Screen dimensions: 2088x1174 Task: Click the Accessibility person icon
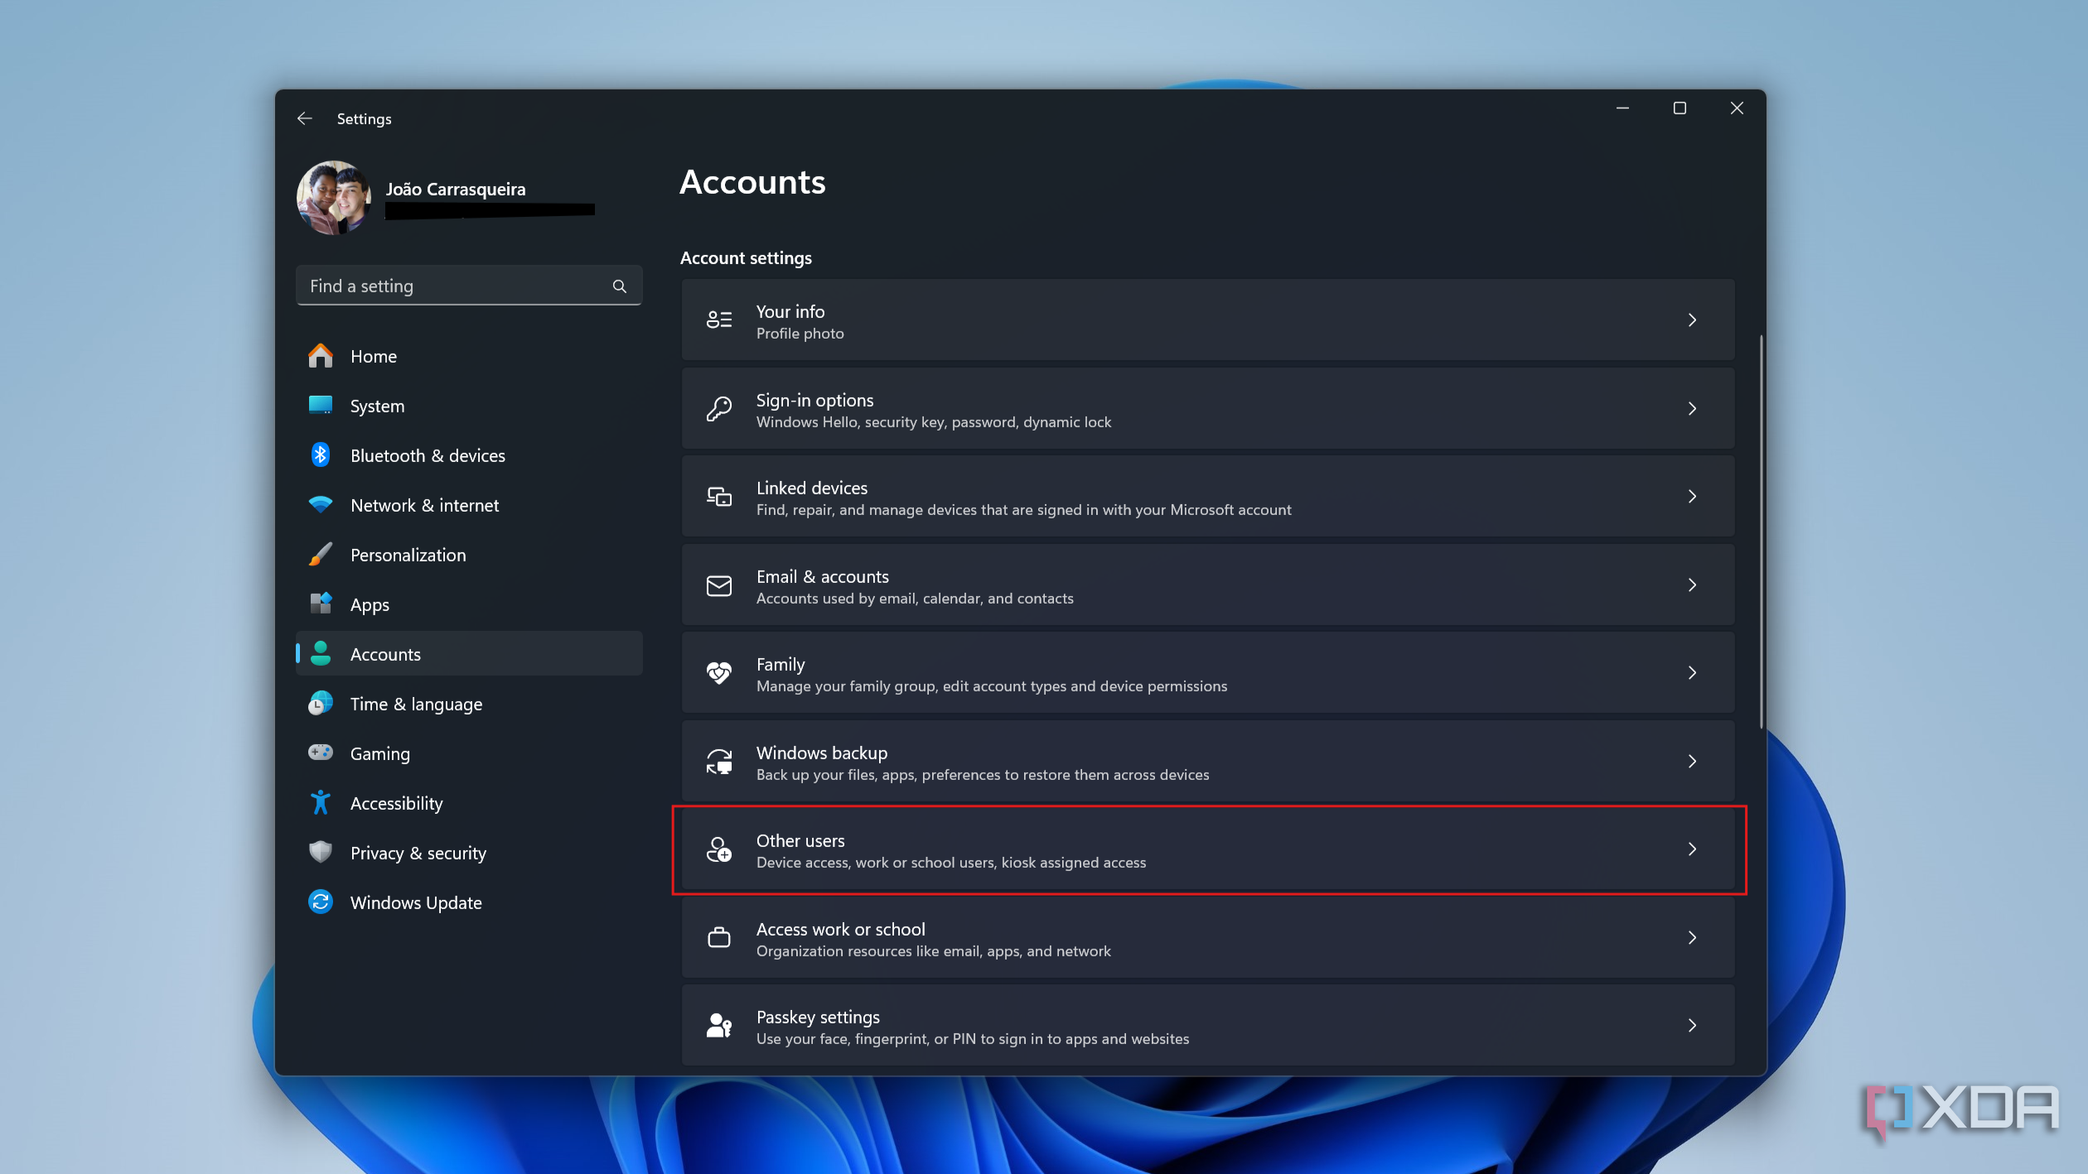(321, 802)
